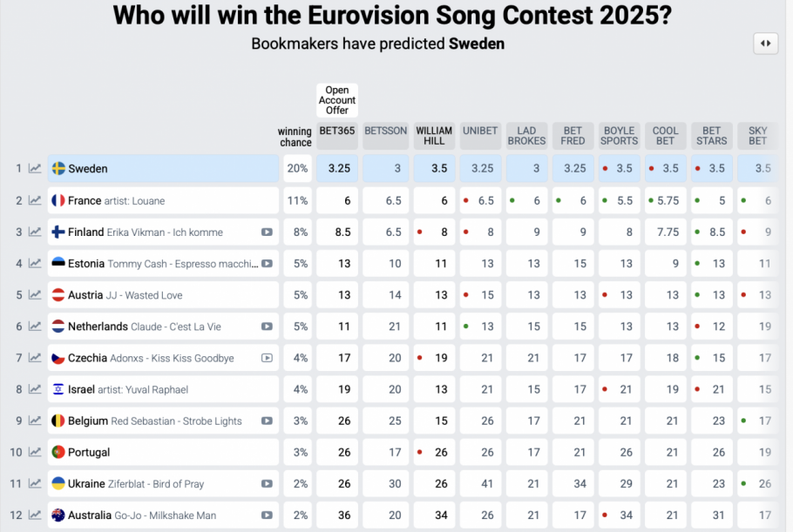Image resolution: width=793 pixels, height=532 pixels.
Task: Open Sweden's odds history chart icon
Action: pos(34,168)
